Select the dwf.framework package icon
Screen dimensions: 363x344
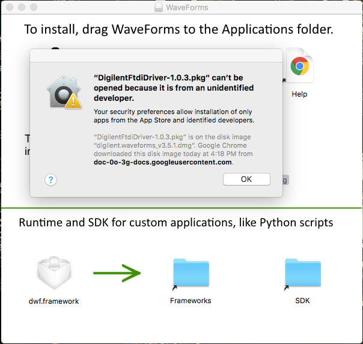tap(54, 273)
